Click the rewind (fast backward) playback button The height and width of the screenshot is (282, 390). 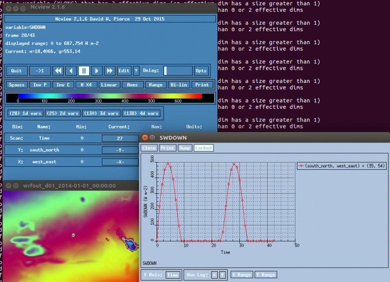(x=58, y=71)
